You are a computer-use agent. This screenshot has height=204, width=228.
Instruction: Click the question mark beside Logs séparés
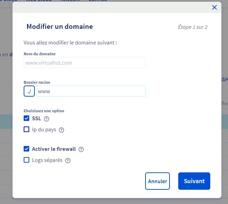coord(68,161)
